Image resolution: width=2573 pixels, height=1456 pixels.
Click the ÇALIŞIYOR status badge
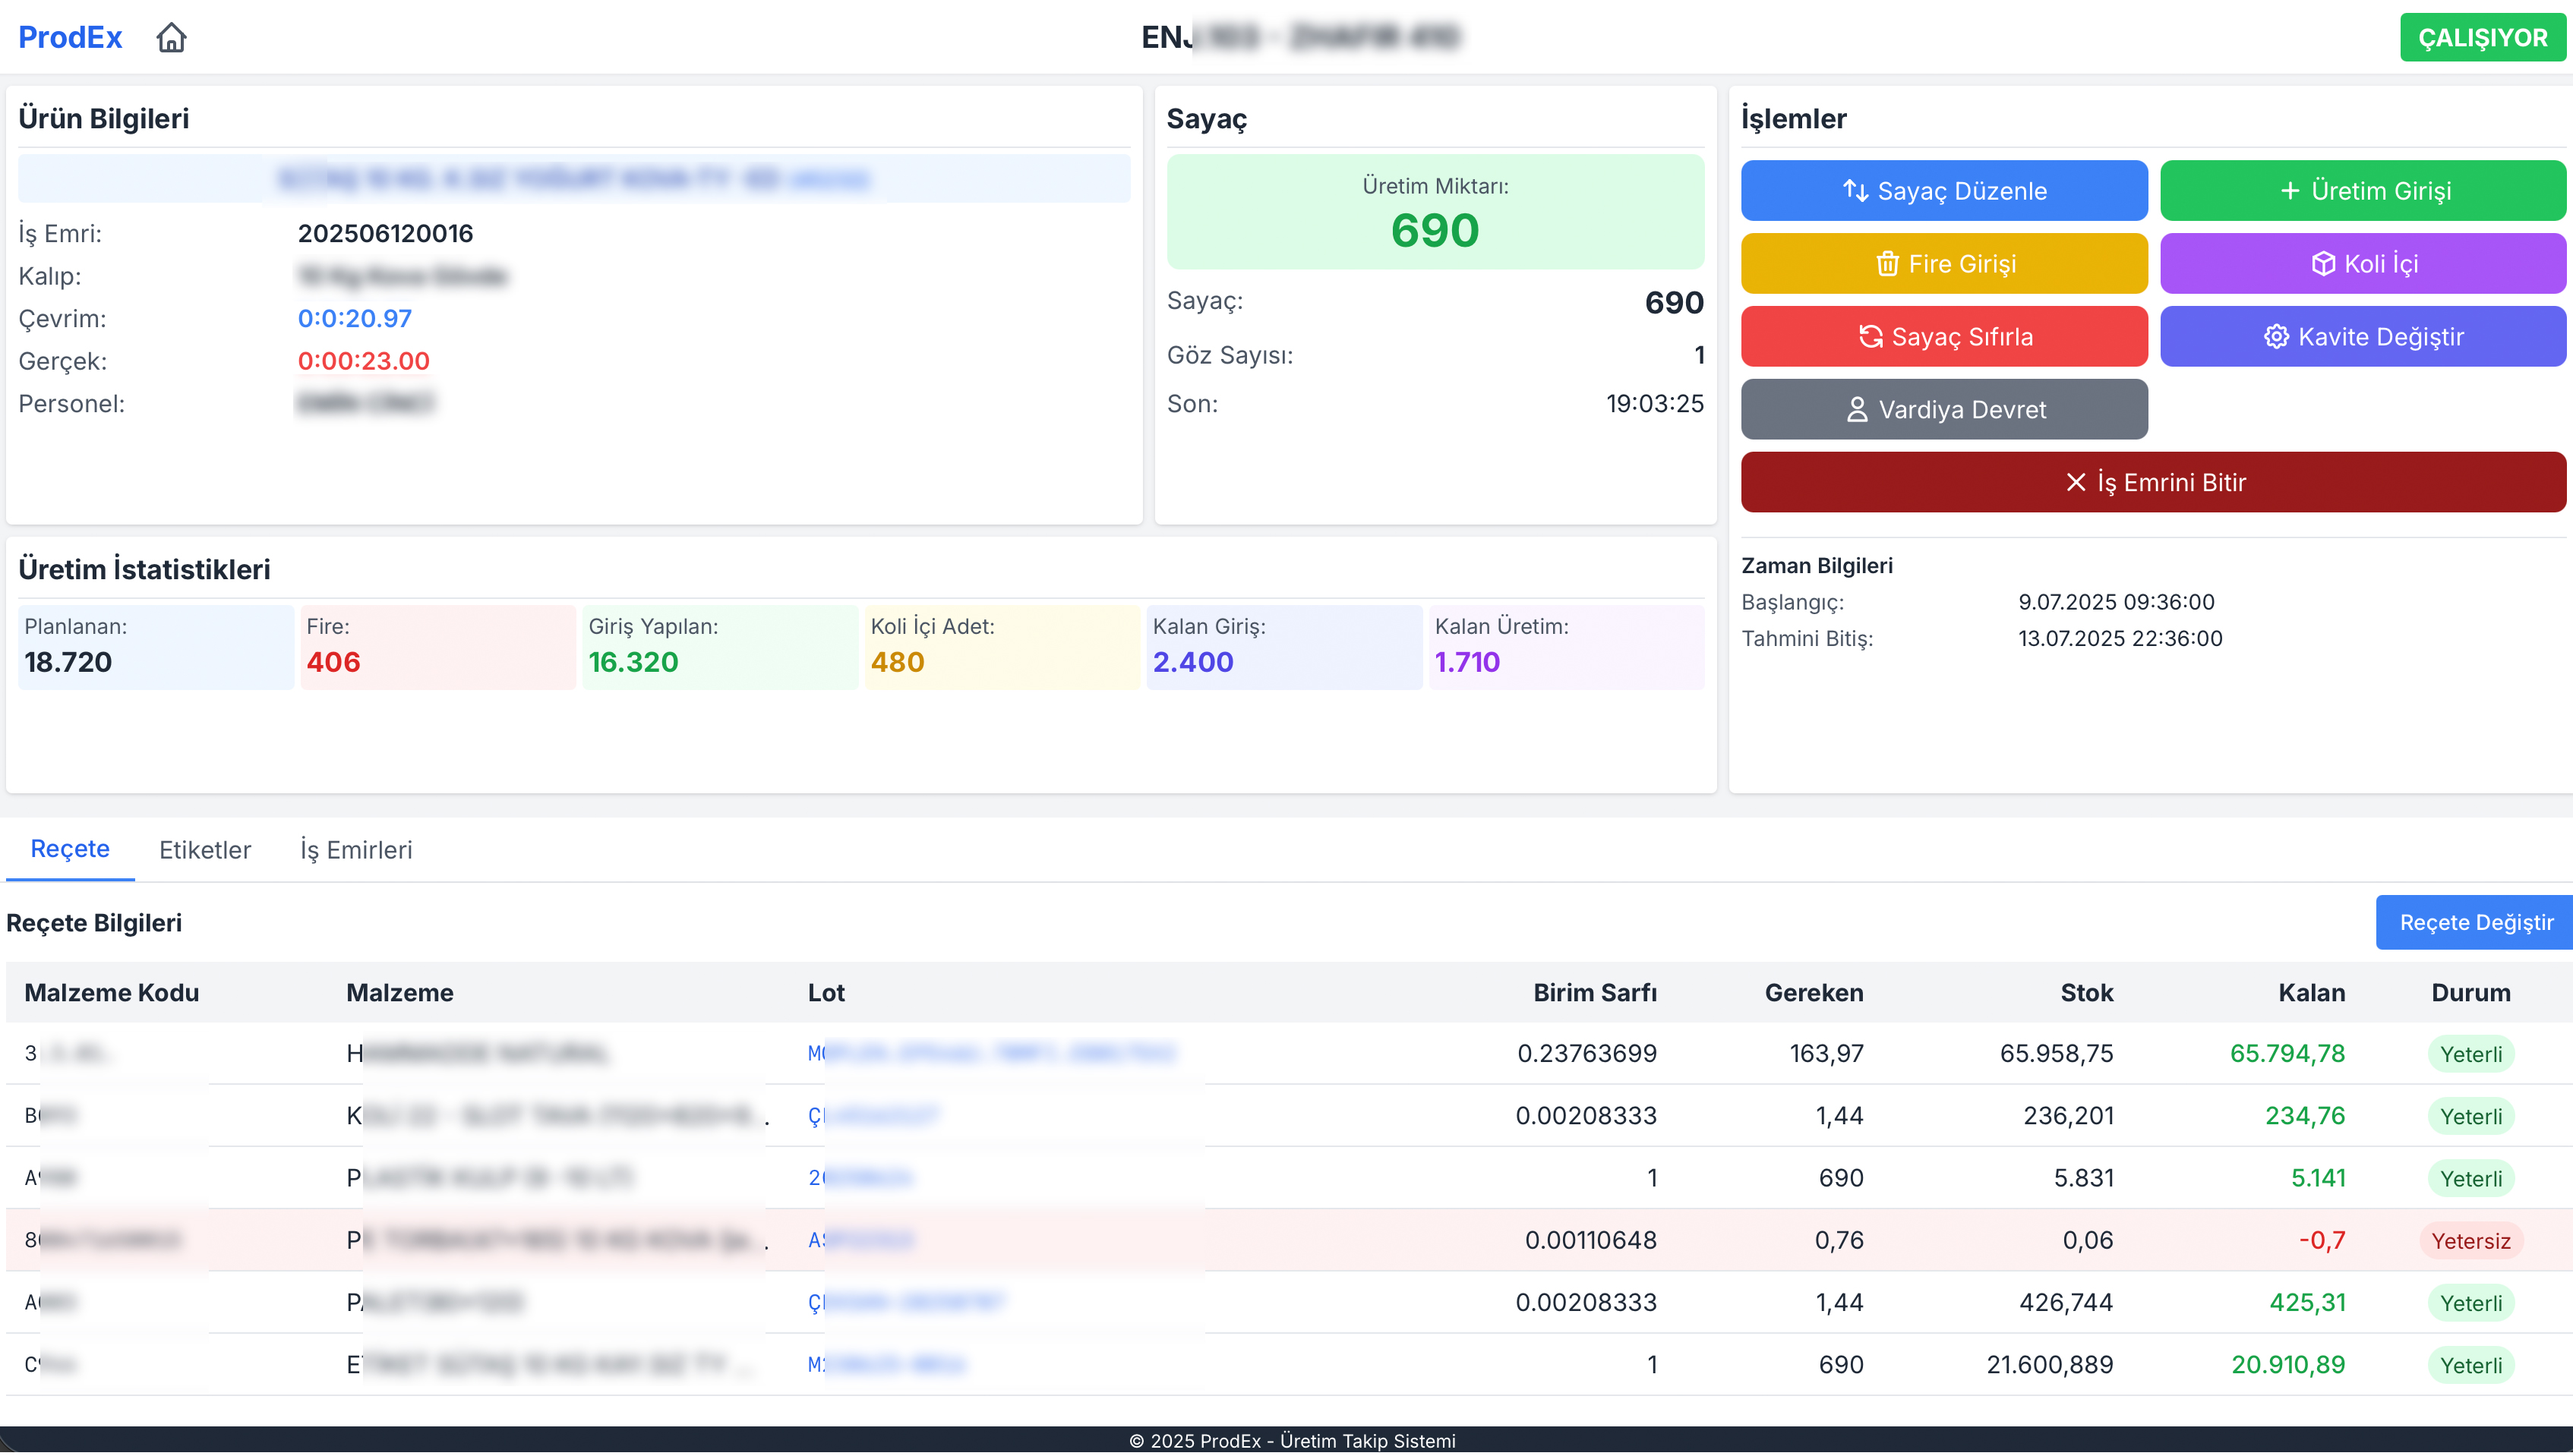pyautogui.click(x=2482, y=37)
